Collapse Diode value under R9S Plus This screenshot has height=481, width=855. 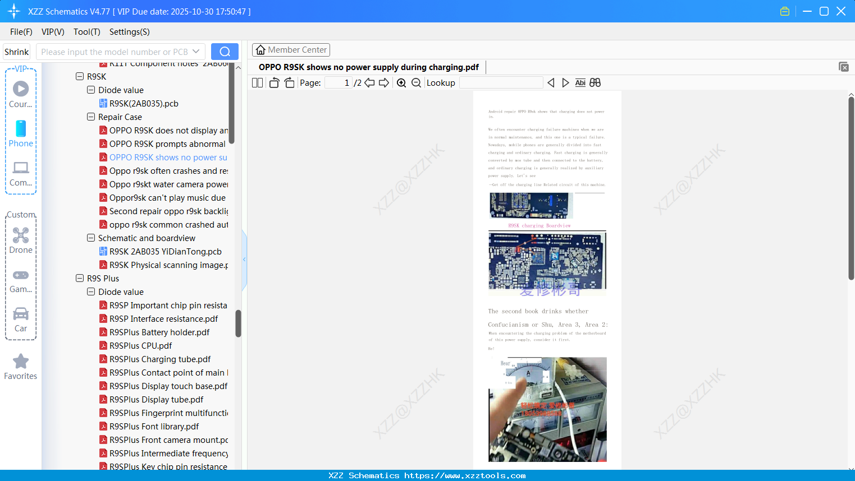(x=91, y=292)
